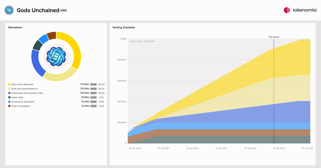The image size is (321, 168).
Task: Click the GODS badge in the Token Foundation row
Action: point(93,106)
